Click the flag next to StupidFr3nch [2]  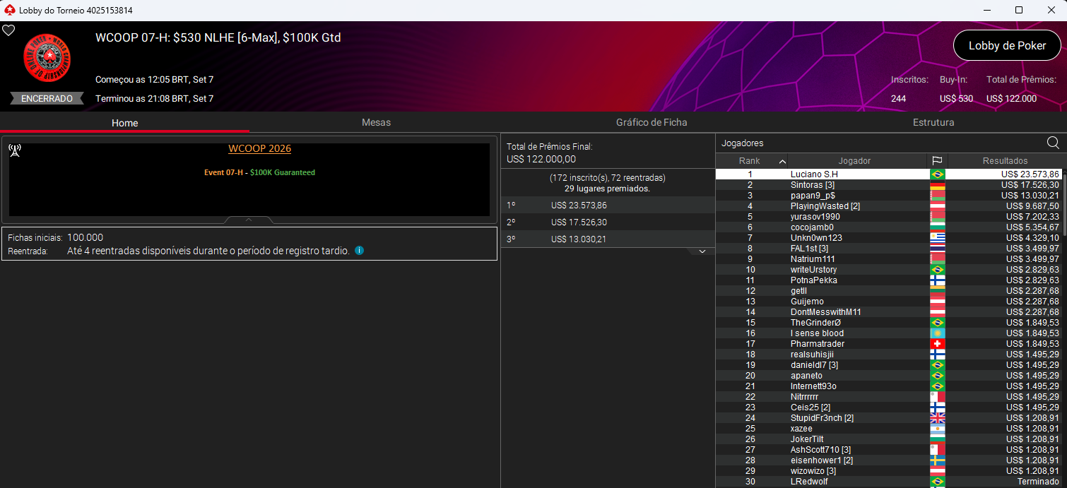point(938,418)
